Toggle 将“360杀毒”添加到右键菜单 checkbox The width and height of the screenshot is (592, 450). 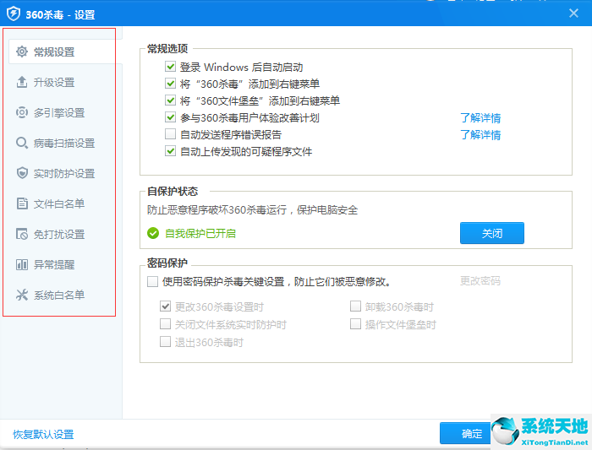(170, 84)
